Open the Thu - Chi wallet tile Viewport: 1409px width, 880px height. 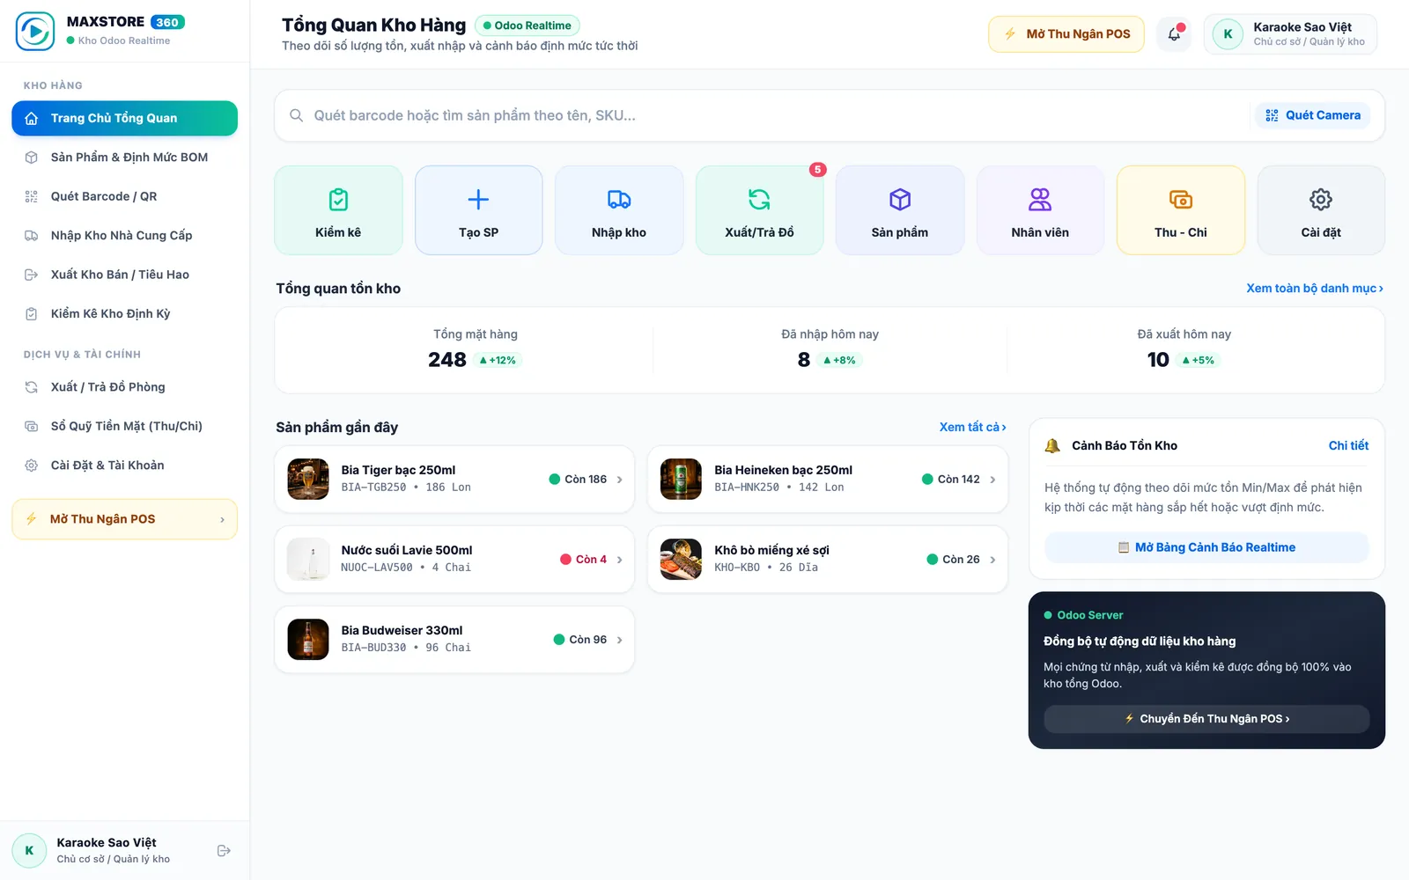click(x=1181, y=210)
